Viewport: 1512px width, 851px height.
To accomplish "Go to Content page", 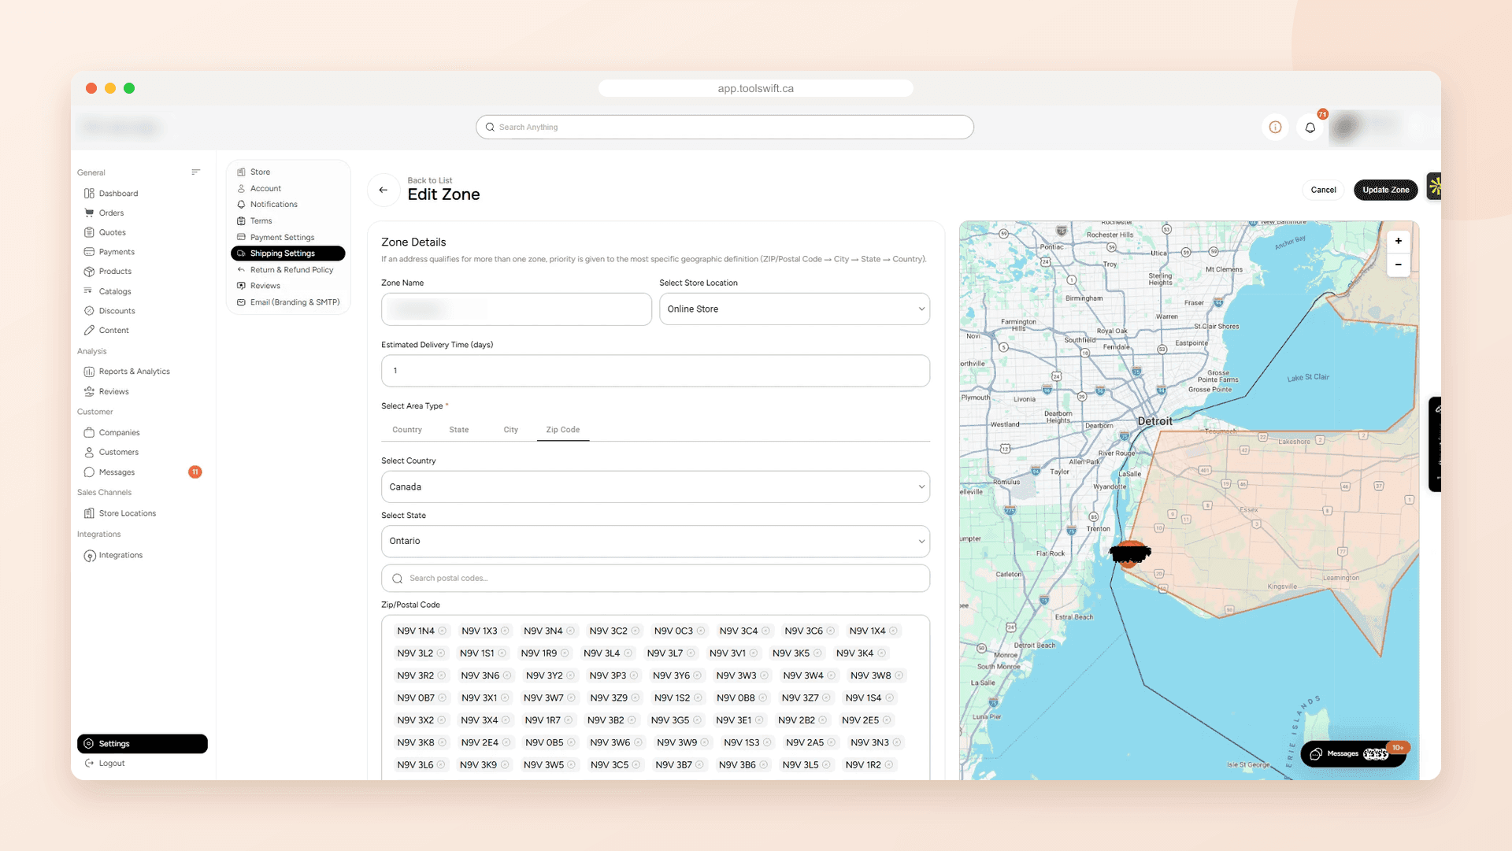I will 113,331.
